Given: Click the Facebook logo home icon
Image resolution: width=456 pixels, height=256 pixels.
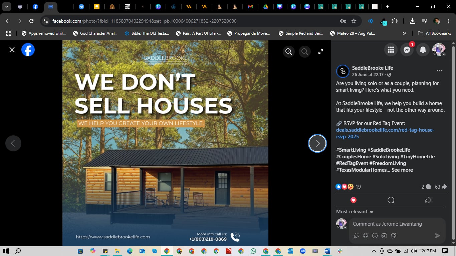Looking at the screenshot, I should (28, 50).
